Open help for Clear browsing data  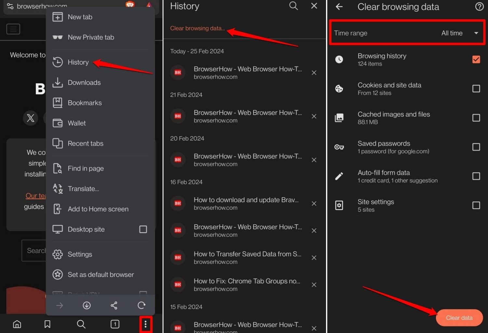(479, 7)
